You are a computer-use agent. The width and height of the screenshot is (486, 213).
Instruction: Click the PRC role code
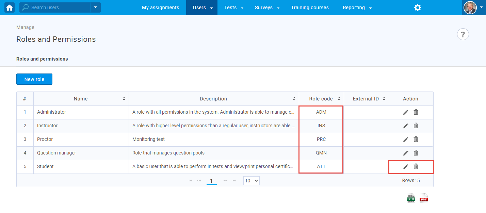321,139
